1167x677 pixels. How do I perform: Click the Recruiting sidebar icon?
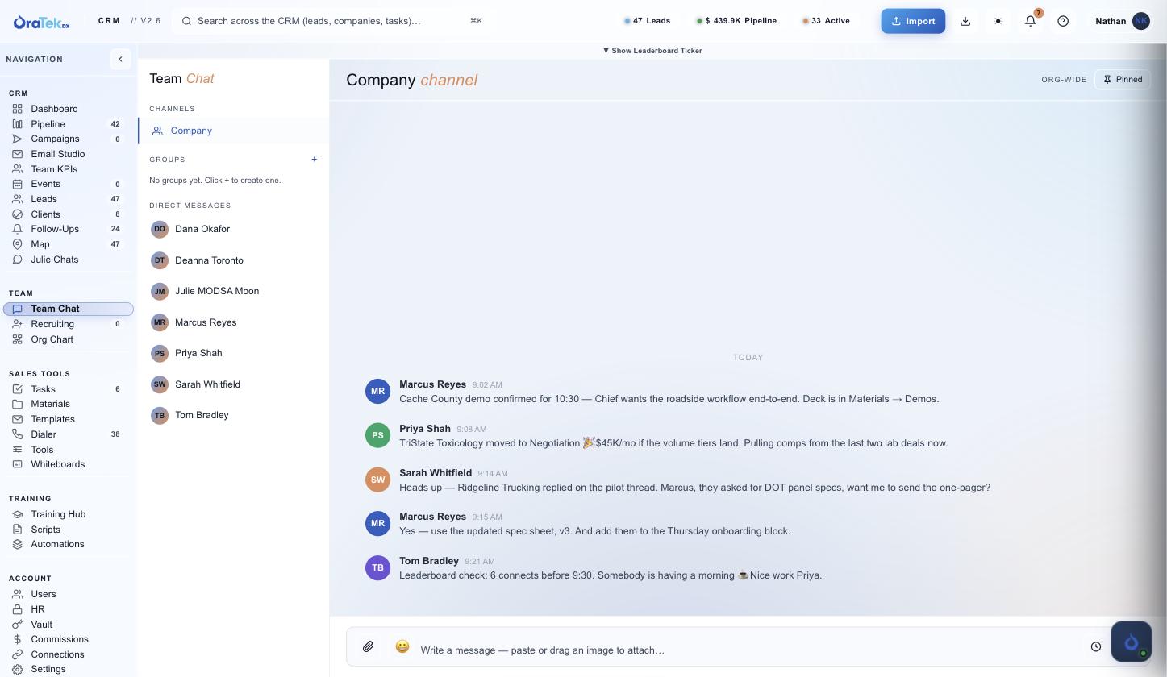(17, 324)
